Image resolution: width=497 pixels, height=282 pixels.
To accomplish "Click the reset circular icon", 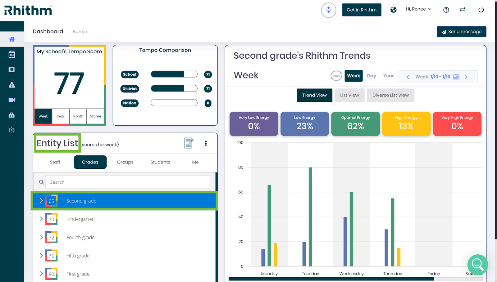I will [x=336, y=76].
